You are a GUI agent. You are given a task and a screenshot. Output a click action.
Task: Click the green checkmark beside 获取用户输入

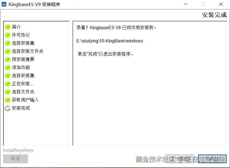coord(8,100)
